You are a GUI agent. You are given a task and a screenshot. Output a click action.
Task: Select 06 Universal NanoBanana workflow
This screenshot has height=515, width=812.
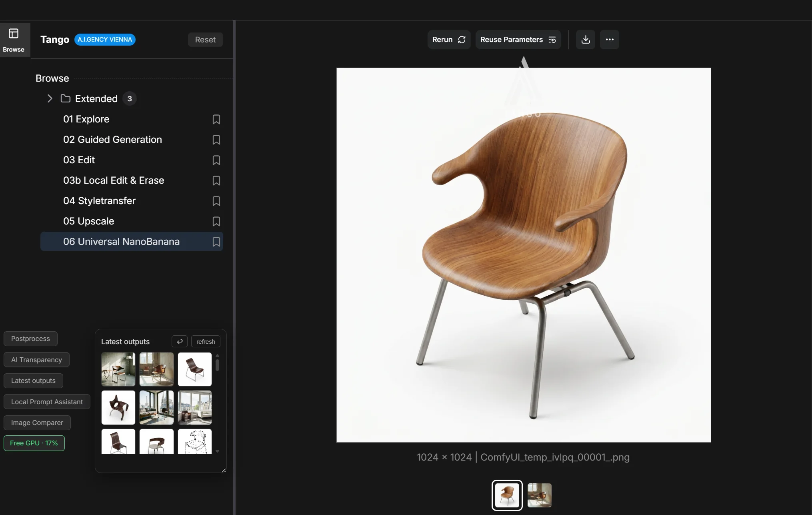pyautogui.click(x=132, y=242)
